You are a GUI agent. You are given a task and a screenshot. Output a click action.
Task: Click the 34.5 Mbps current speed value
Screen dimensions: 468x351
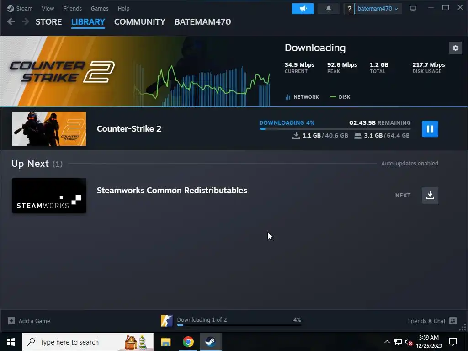tap(299, 65)
